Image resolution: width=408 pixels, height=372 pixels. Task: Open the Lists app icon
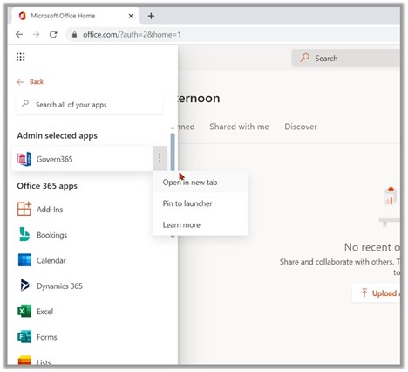point(24,360)
